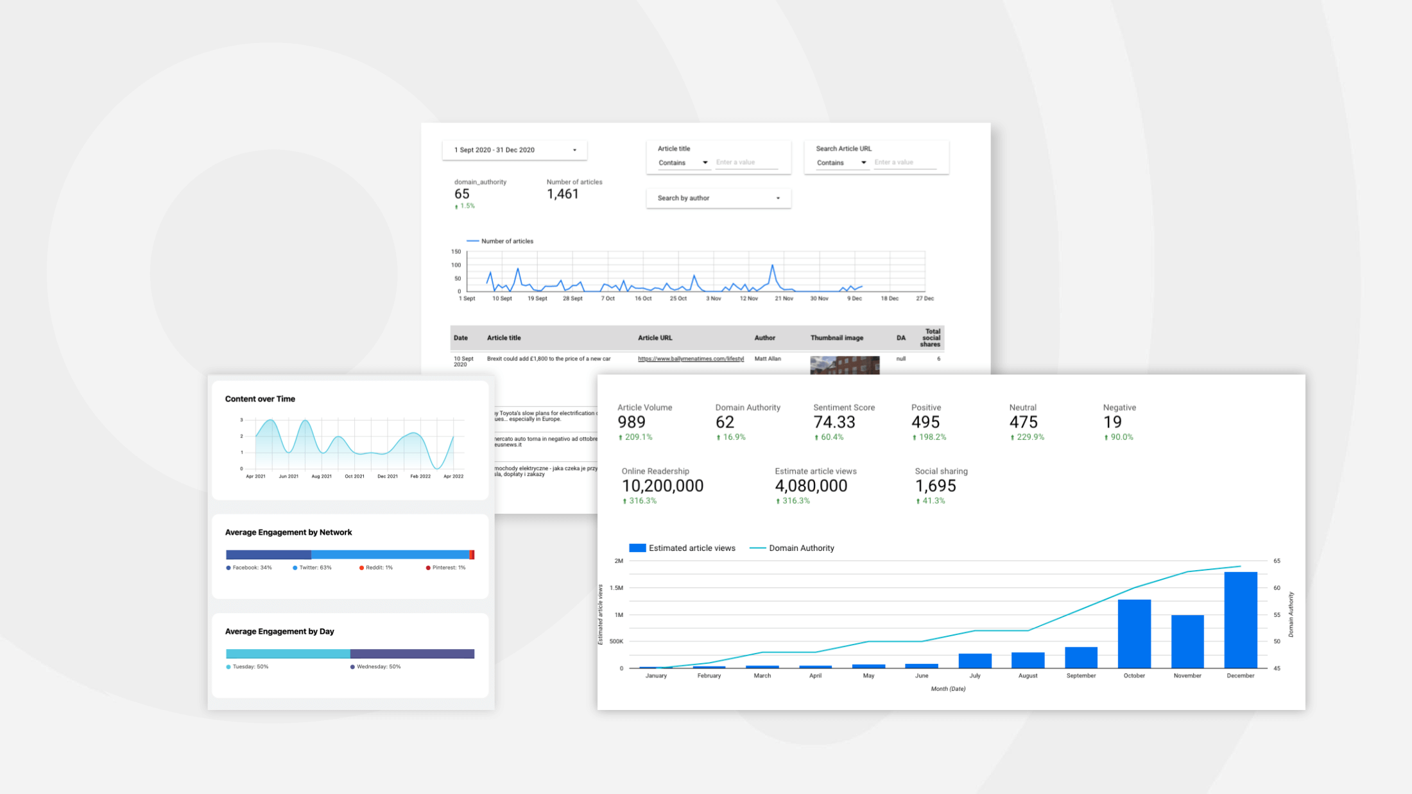This screenshot has width=1412, height=794.
Task: Click the Facebook segment of the engagement bar
Action: [268, 555]
